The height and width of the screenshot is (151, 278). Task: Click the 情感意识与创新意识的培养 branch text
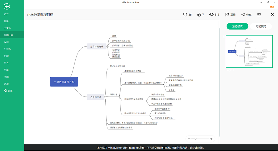[121, 127]
